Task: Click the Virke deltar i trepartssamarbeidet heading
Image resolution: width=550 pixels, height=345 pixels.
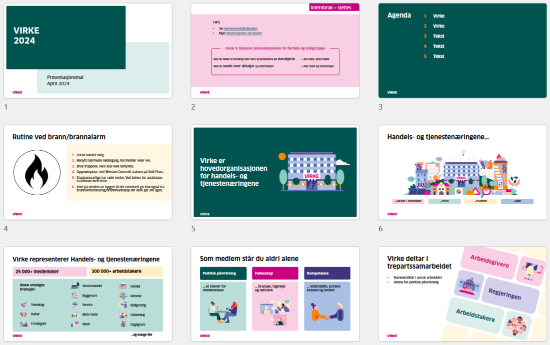Action: click(419, 262)
